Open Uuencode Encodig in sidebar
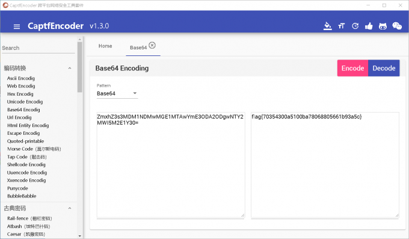 click(x=27, y=173)
